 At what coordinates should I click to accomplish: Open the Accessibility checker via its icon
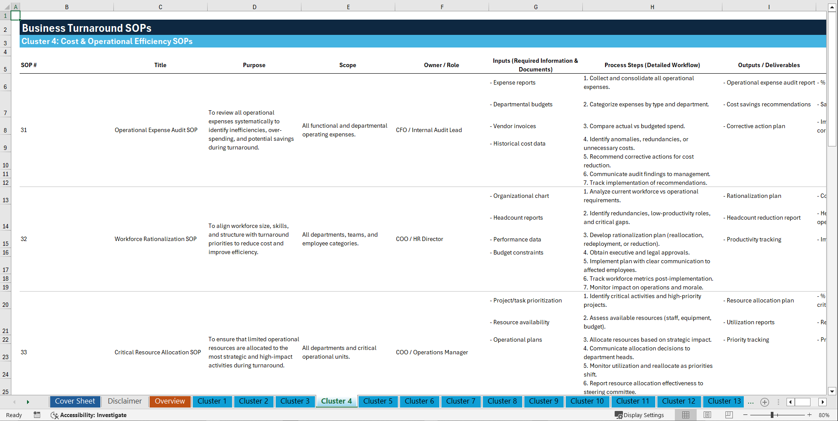[55, 415]
